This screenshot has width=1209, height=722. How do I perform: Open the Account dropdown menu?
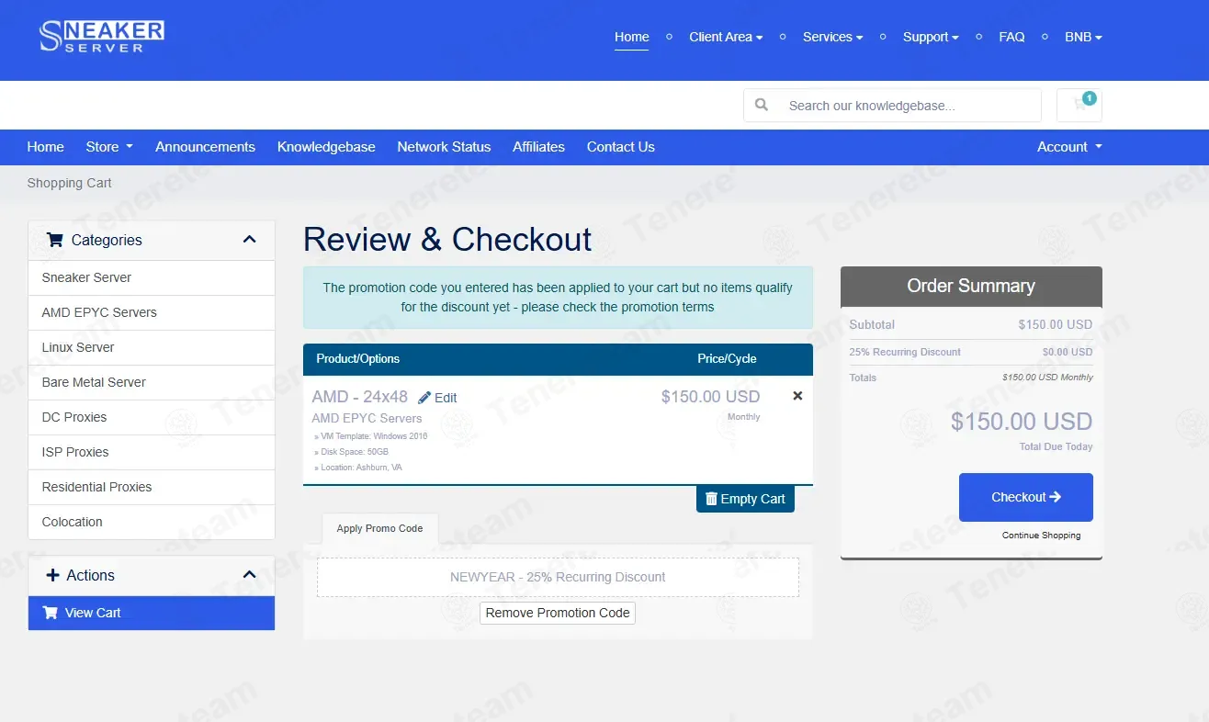pos(1069,147)
